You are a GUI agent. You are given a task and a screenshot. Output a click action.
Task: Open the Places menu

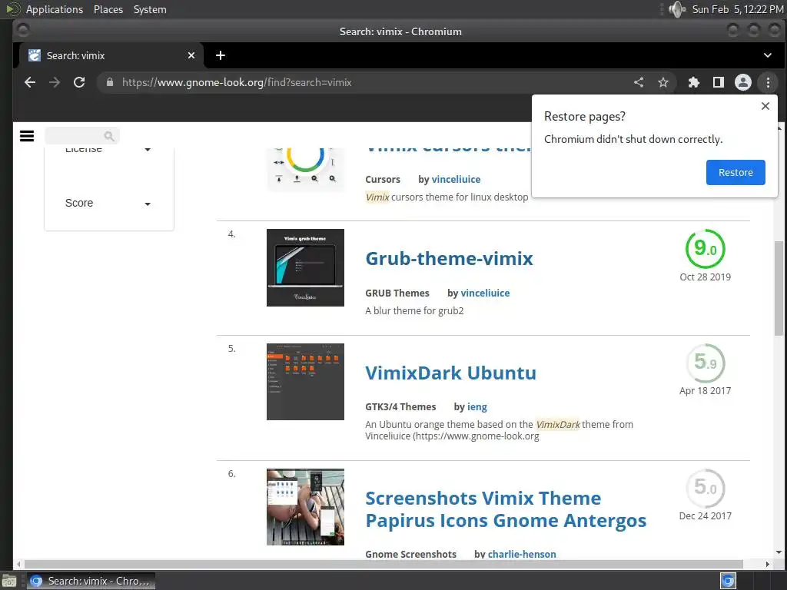108,9
